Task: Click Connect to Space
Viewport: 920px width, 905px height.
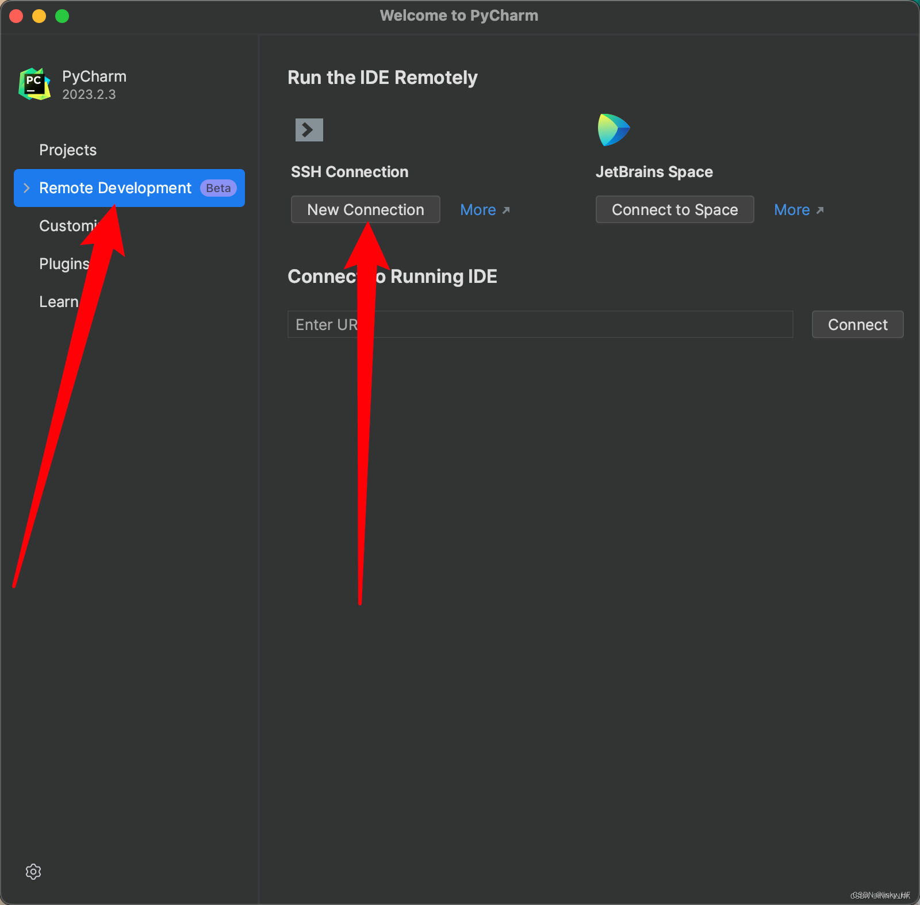Action: coord(674,209)
